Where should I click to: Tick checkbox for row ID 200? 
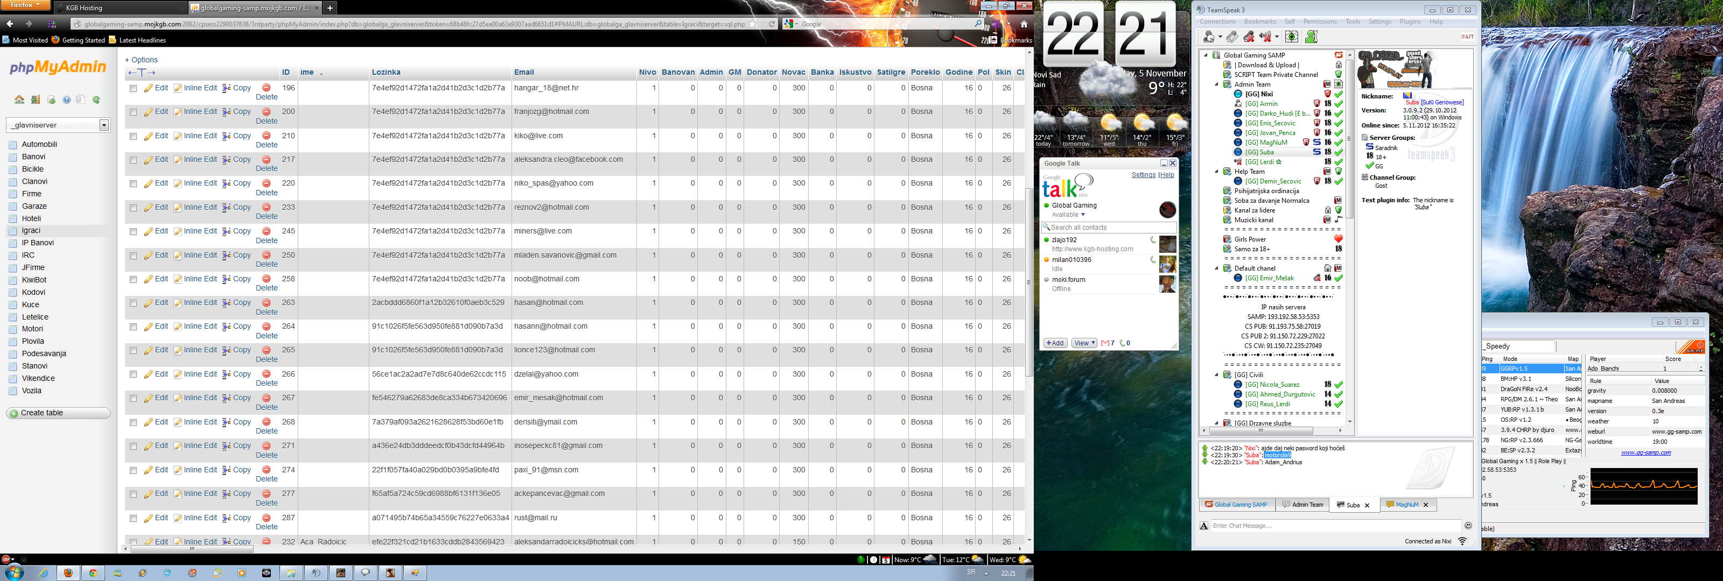coord(133,112)
